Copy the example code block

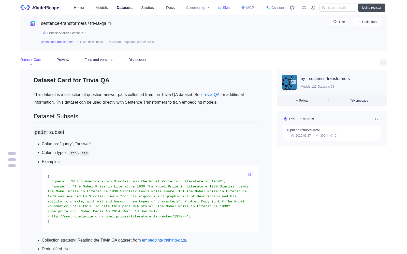[250, 174]
